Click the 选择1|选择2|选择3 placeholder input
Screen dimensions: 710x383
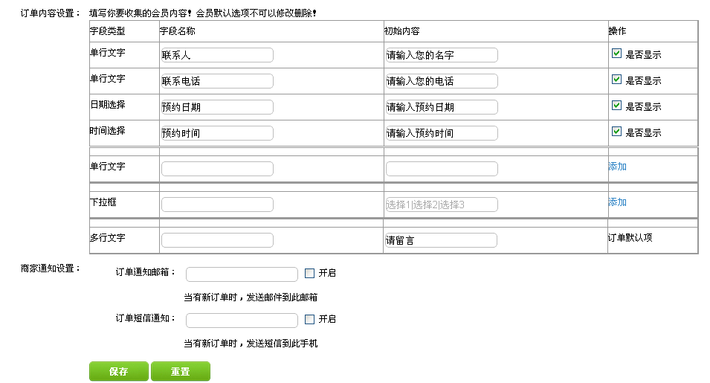click(442, 205)
